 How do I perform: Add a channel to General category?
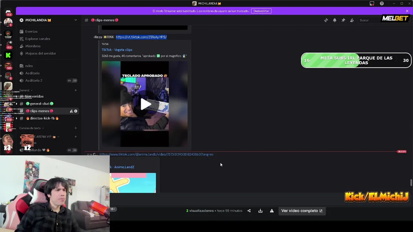[76, 90]
